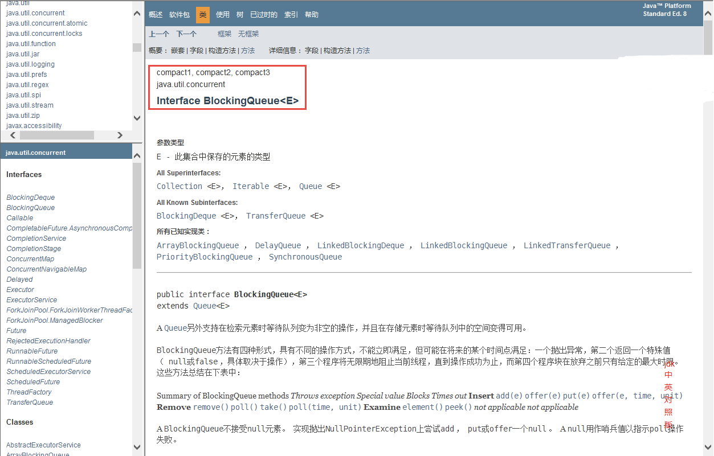Jump to 构造方法 in the 概要 summary row

coord(222,51)
